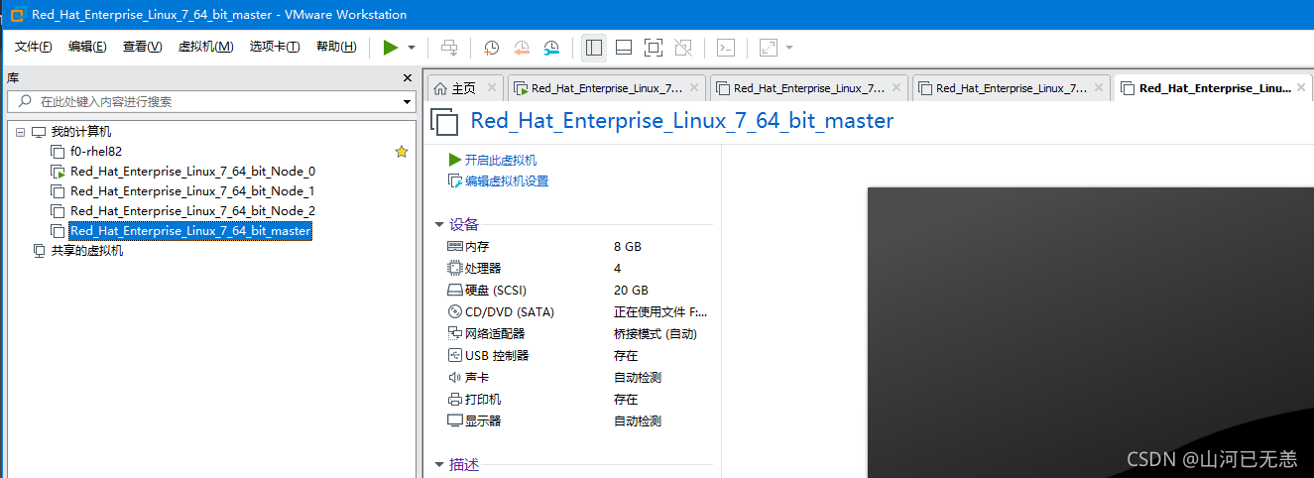Close the 主页 home tab
This screenshot has width=1314, height=478.
coord(492,88)
